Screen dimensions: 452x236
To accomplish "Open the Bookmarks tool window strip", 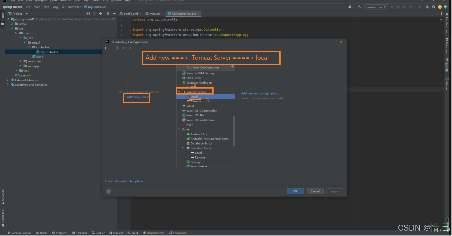I will tap(3, 218).
